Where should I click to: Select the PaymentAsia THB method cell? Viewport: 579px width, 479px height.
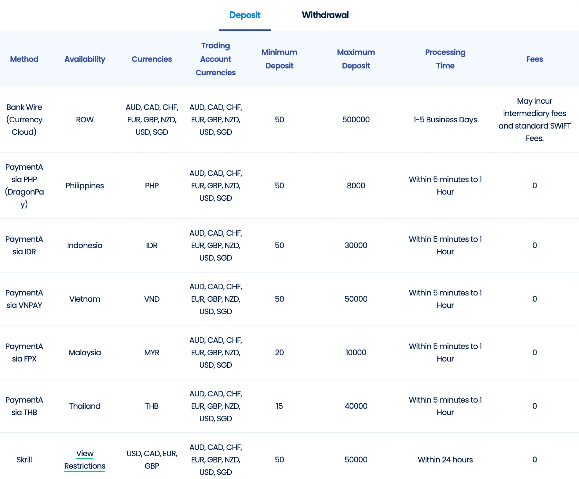coord(24,406)
